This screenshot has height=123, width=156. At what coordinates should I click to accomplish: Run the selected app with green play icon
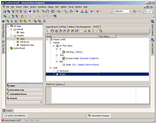(x=12, y=21)
